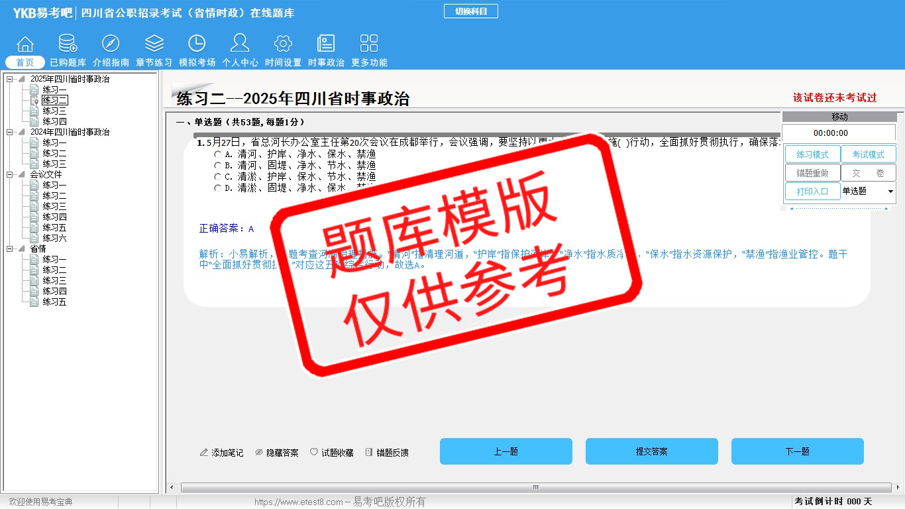Screen dimensions: 905x509
Task: Collapse the 2025年四川省时事政治 tree node
Action: (10, 80)
